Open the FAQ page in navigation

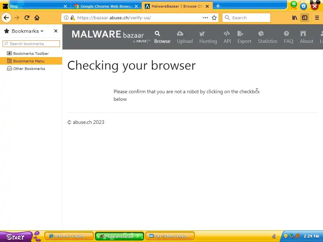click(x=288, y=37)
